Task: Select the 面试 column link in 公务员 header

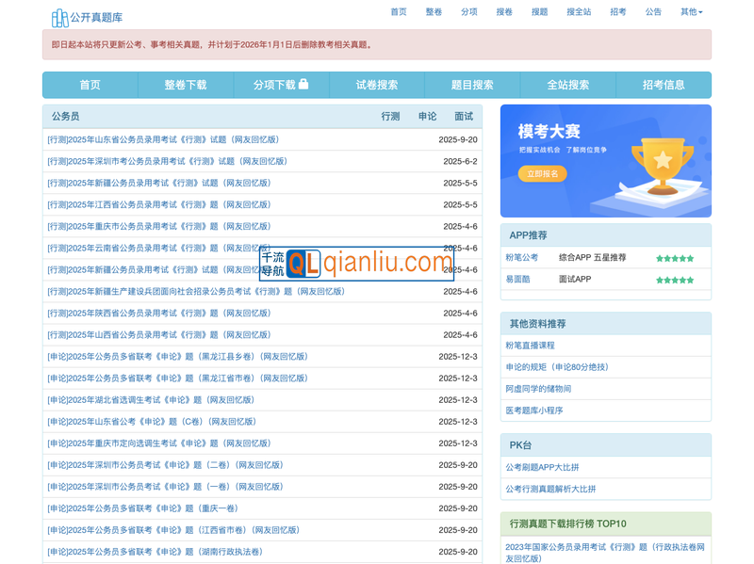Action: [x=464, y=117]
